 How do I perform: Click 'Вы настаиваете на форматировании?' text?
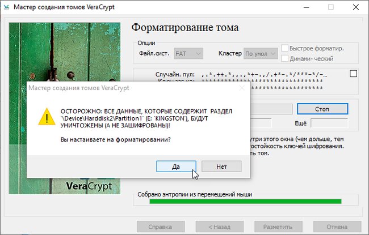pyautogui.click(x=115, y=139)
